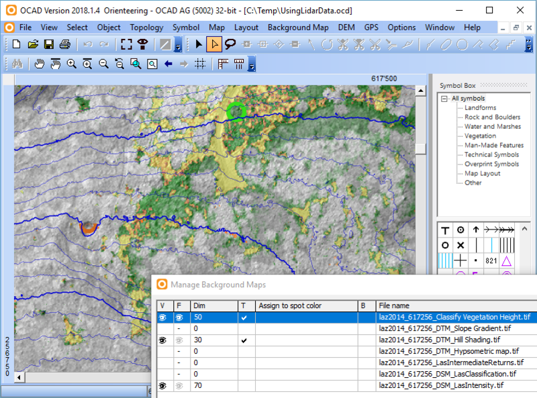Click the Undo arrow in toolbar
This screenshot has height=398, width=537.
tap(88, 44)
